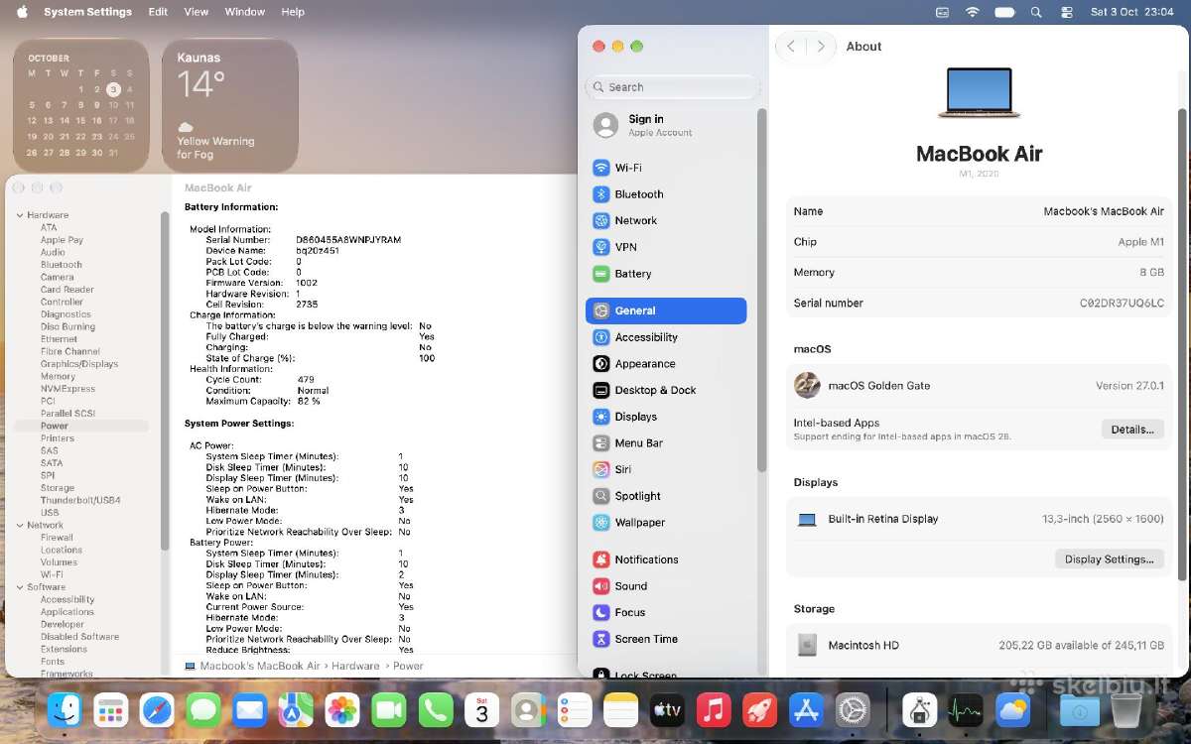This screenshot has width=1191, height=744.
Task: Open the VPN settings pane
Action: click(666, 247)
